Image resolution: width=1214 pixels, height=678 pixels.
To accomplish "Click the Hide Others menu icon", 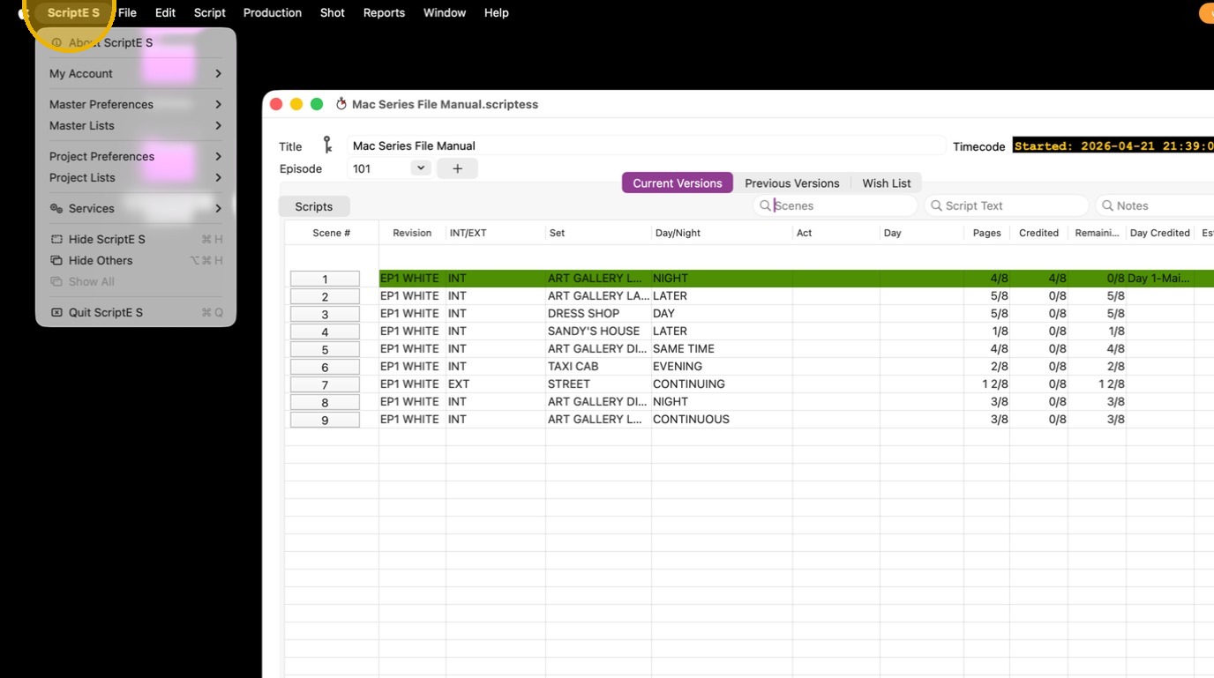I will click(x=56, y=260).
